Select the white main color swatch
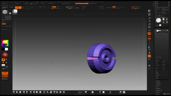The height and width of the screenshot is (96, 171). tap(6, 49)
